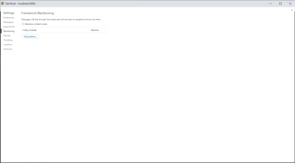
Task: Click the Add pattern button
Action: 30,37
